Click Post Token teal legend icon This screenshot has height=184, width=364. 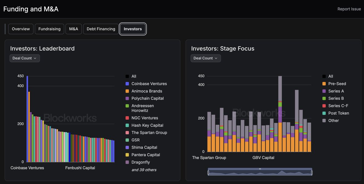tap(324, 113)
